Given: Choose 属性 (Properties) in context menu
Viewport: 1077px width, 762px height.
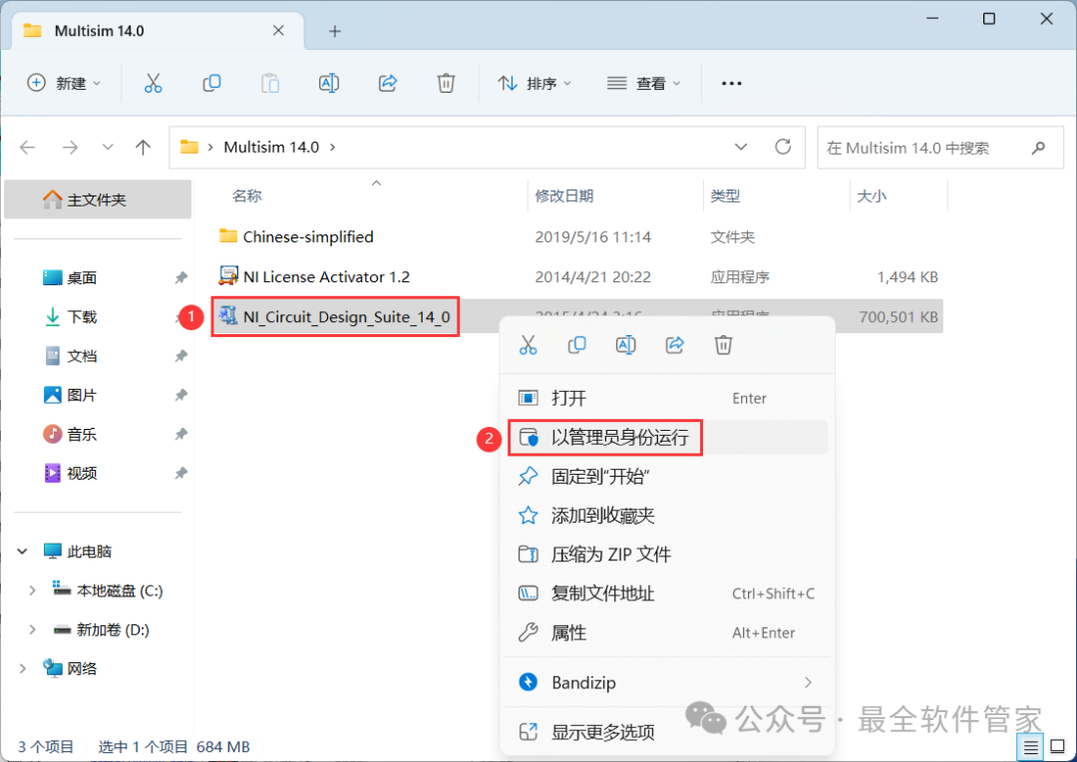Looking at the screenshot, I should [x=568, y=632].
